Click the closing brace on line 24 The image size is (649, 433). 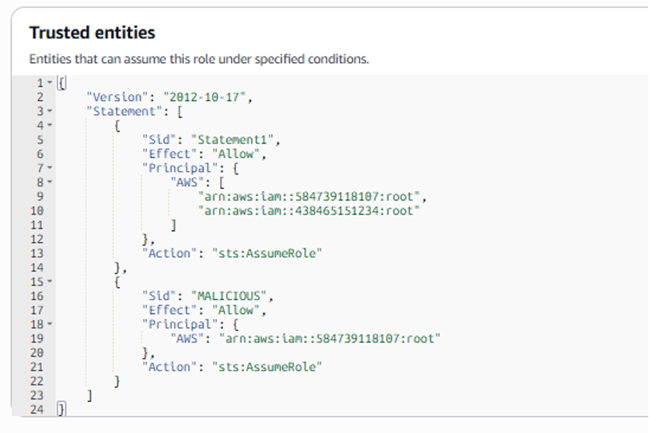tap(61, 410)
